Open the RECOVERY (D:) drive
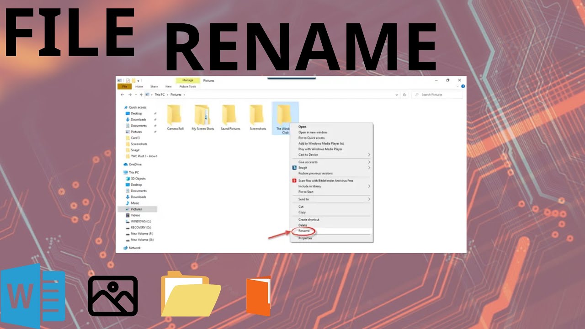The image size is (585, 329). click(x=138, y=227)
